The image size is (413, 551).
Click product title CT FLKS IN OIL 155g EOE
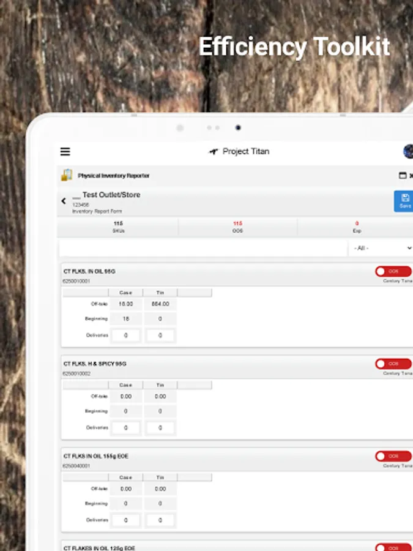tap(96, 456)
